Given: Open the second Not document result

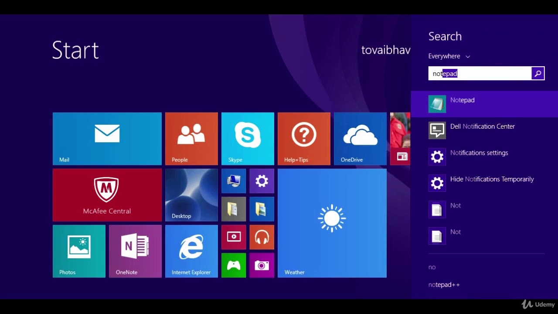Looking at the screenshot, I should point(484,236).
